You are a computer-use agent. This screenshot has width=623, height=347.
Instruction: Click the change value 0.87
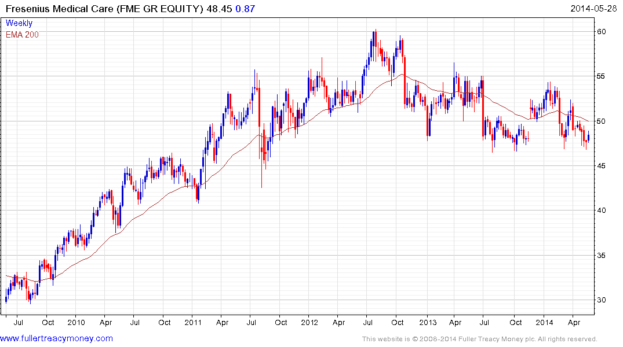(x=245, y=9)
